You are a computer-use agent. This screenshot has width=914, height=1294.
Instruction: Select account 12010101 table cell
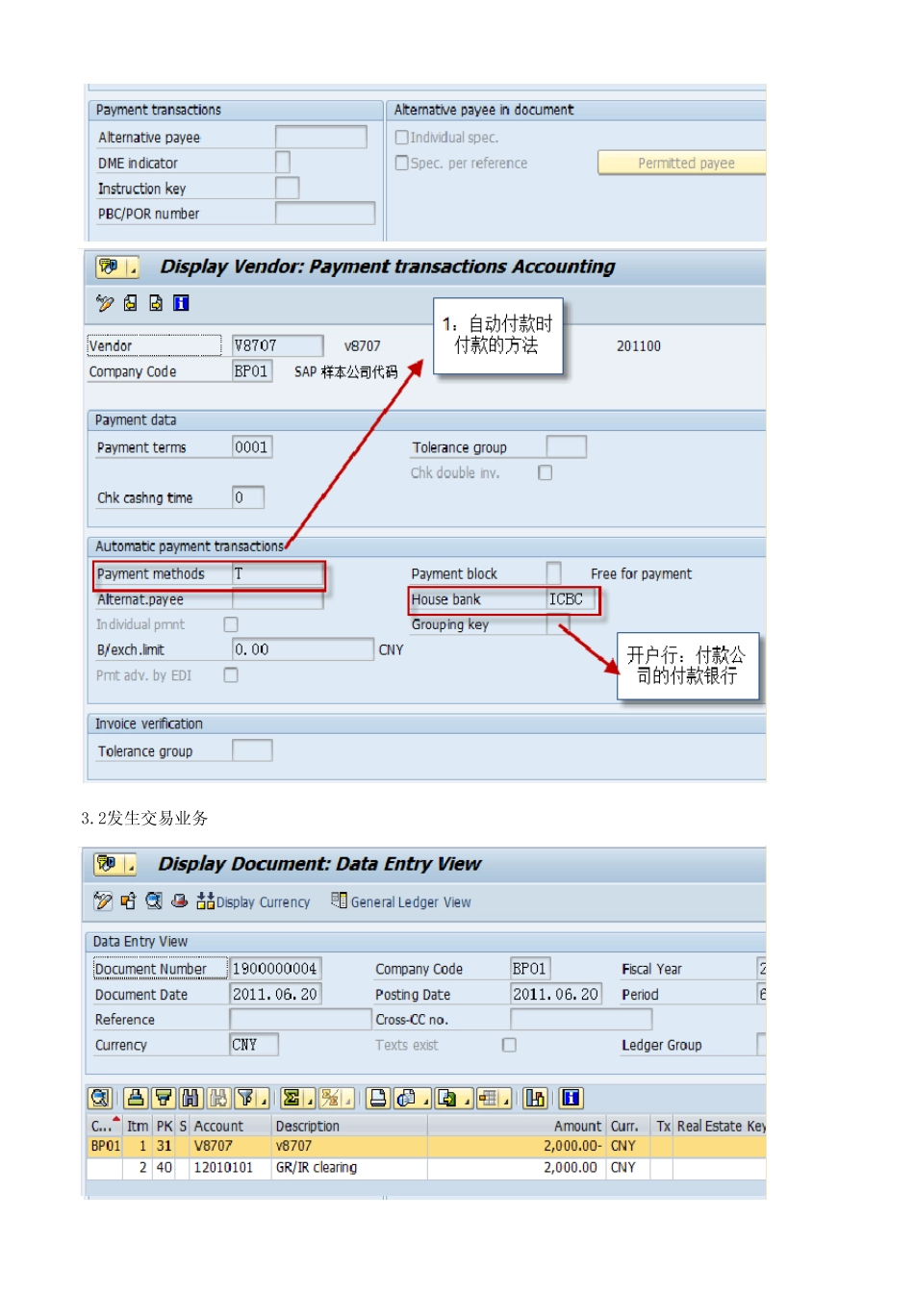point(231,1167)
